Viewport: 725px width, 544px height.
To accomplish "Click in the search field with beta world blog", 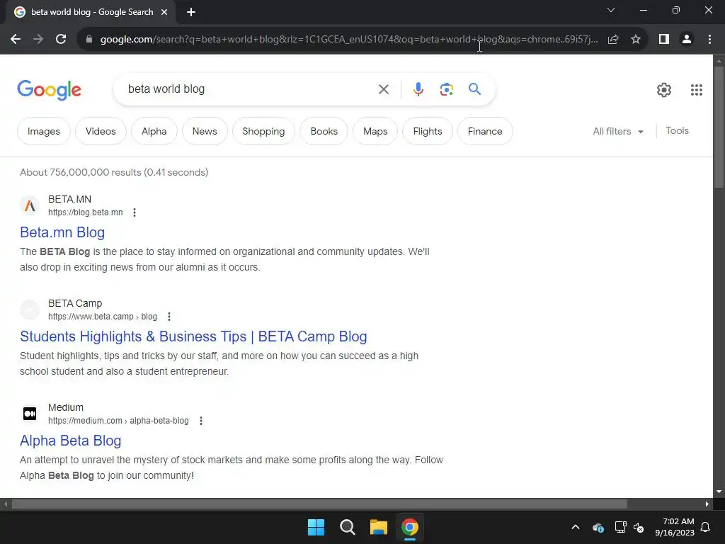I will pos(250,89).
